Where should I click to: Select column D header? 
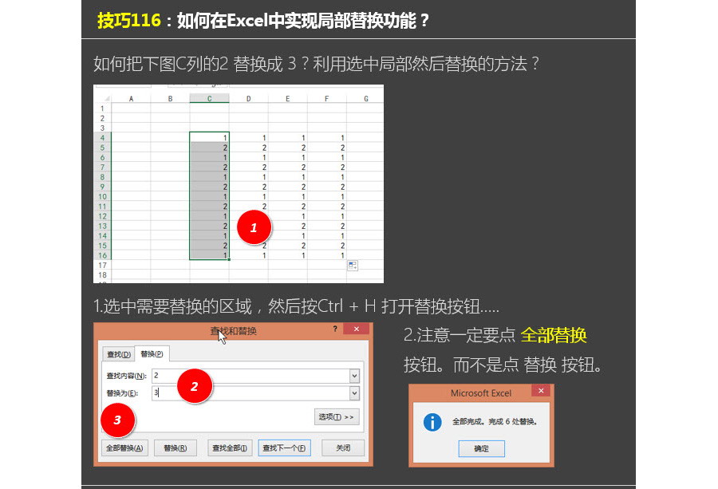pyautogui.click(x=248, y=98)
